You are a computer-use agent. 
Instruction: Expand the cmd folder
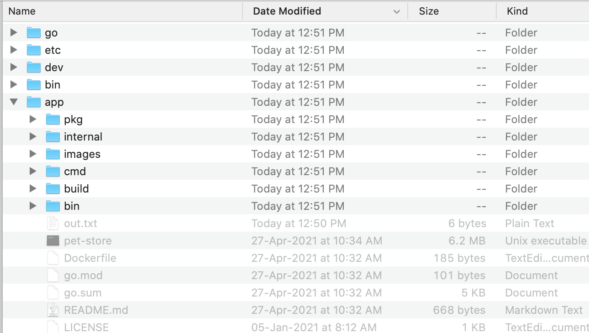tap(32, 171)
